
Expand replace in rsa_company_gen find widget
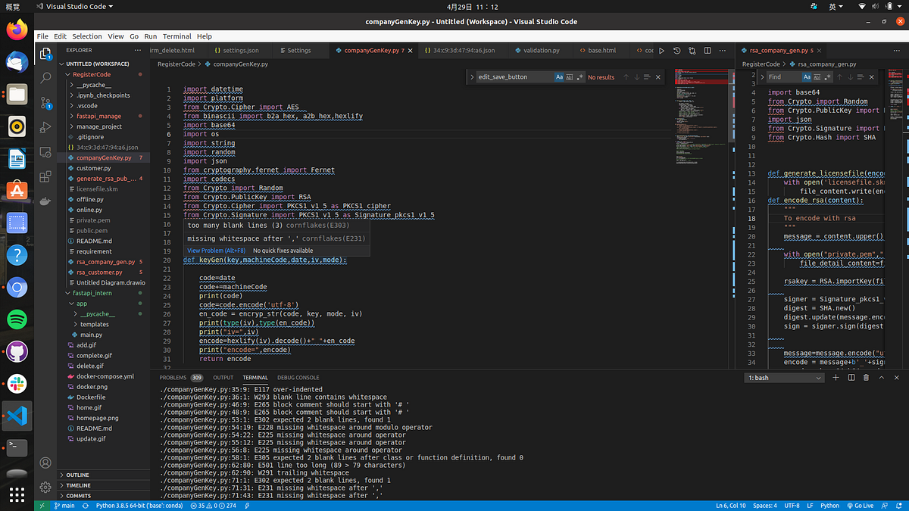[x=763, y=77]
